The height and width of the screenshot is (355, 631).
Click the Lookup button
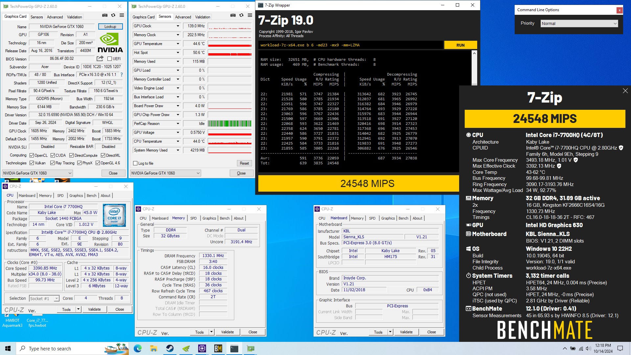[x=110, y=27]
